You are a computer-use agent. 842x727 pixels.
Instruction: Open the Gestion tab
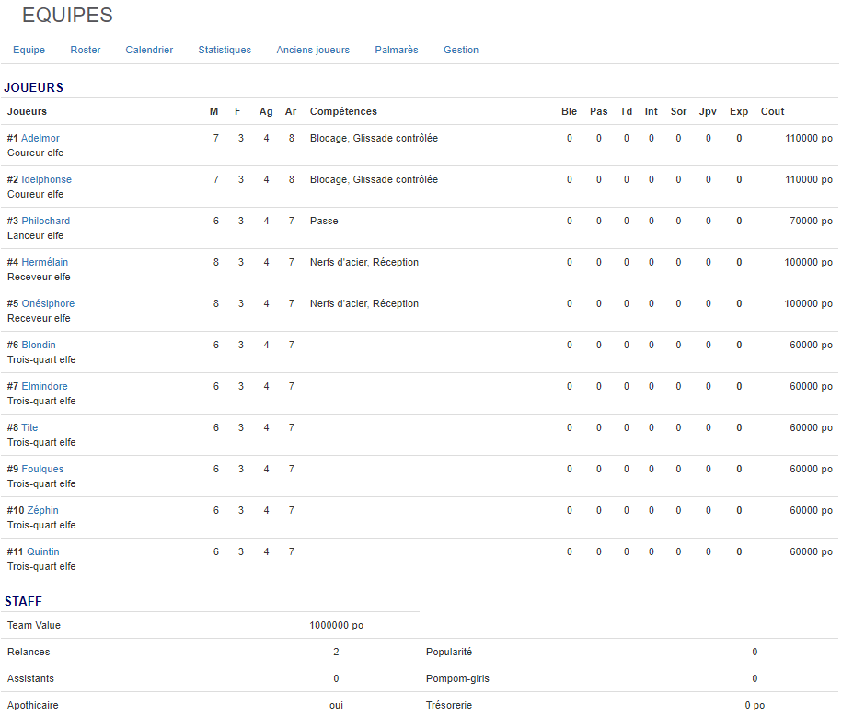(461, 50)
